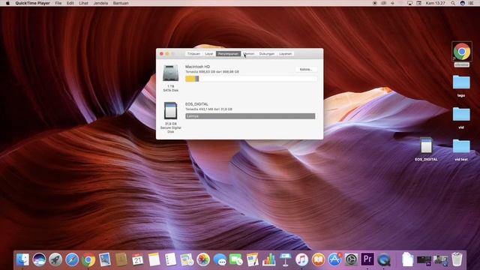This screenshot has height=270, width=480.
Task: Open Calendar icon showing 21
Action: pos(138,259)
